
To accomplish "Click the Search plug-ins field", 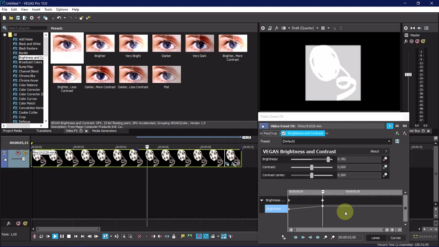I will tap(27, 28).
